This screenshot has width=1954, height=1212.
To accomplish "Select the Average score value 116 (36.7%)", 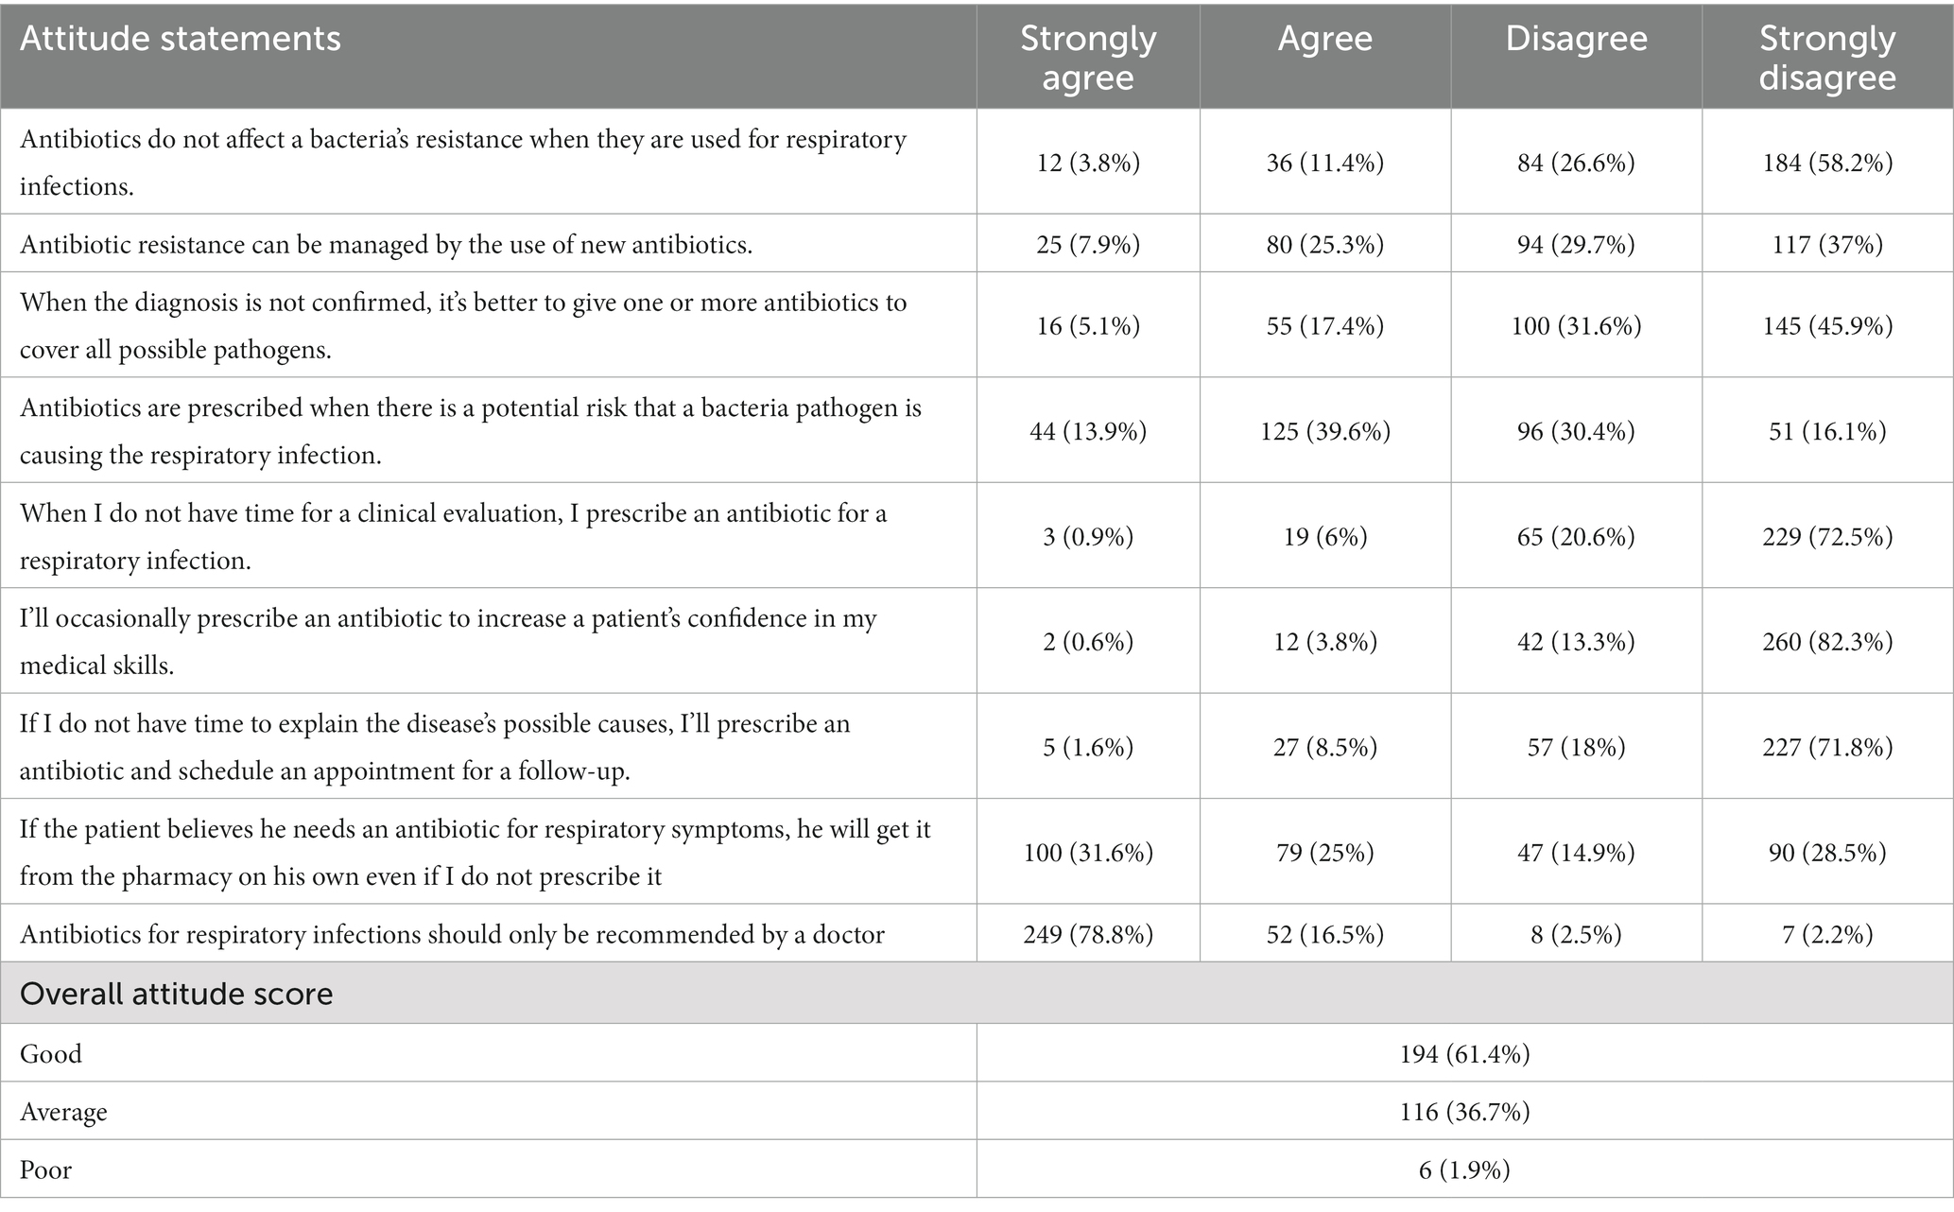I will (1464, 1112).
